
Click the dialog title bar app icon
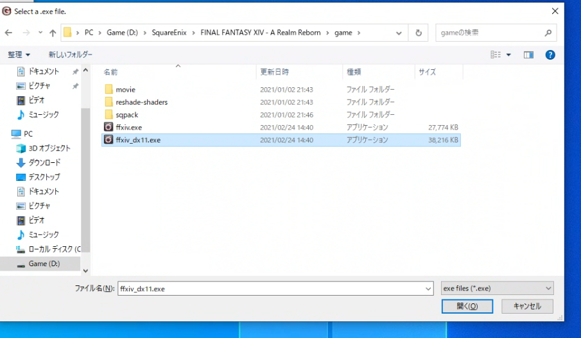(x=6, y=11)
